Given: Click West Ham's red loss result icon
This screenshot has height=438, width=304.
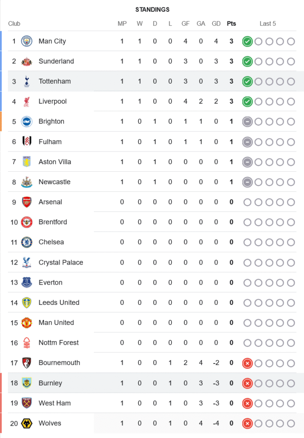Looking at the screenshot, I should pyautogui.click(x=247, y=403).
